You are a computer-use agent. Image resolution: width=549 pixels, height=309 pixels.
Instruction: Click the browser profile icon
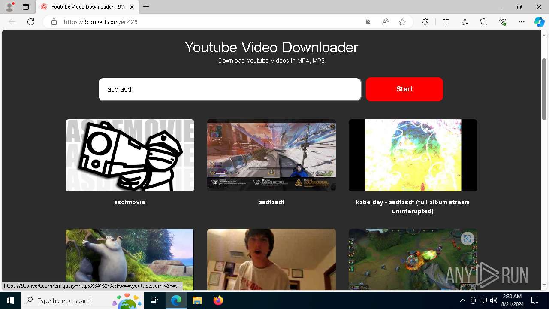tap(9, 7)
